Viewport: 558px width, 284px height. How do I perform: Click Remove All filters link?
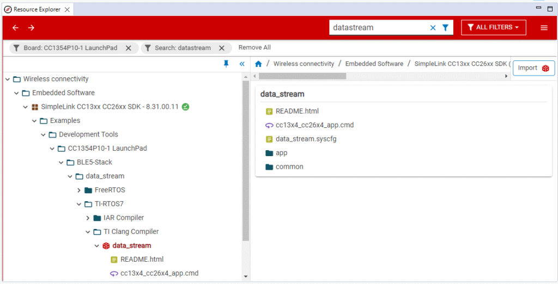coord(254,48)
